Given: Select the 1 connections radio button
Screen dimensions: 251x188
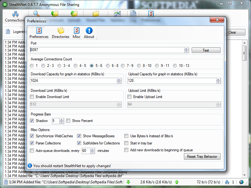Looking at the screenshot, I should coord(32,66).
